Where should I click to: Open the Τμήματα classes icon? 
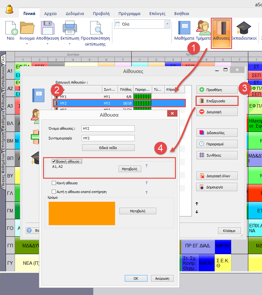tap(203, 28)
